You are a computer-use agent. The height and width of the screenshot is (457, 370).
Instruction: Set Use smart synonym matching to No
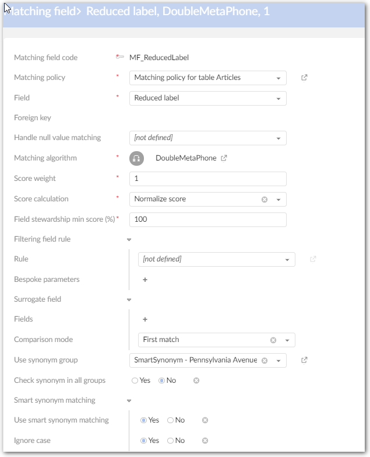coord(171,420)
